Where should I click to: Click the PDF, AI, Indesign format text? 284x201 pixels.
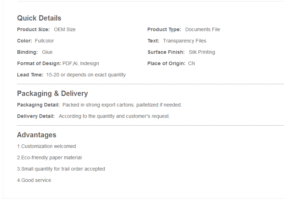[x=81, y=64]
